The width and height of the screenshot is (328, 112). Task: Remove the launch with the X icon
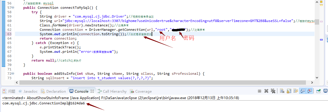(x=266, y=91)
